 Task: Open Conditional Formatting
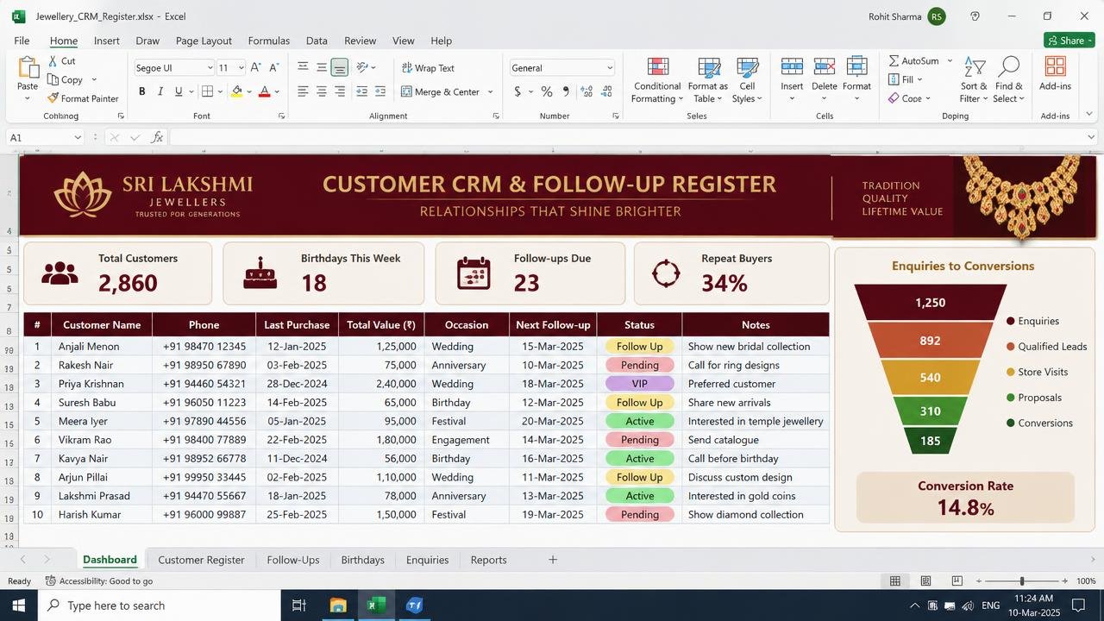[x=657, y=81]
